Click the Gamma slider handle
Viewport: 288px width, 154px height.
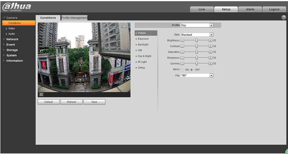point(196,63)
